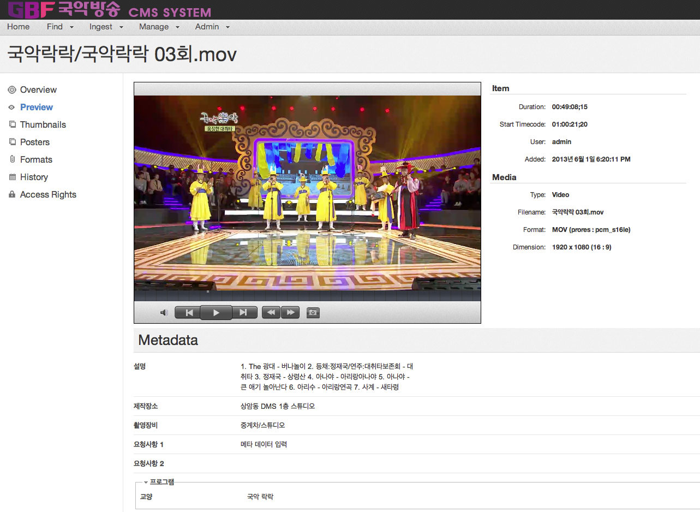700x512 pixels.
Task: Open the Access Rights section
Action: point(48,194)
